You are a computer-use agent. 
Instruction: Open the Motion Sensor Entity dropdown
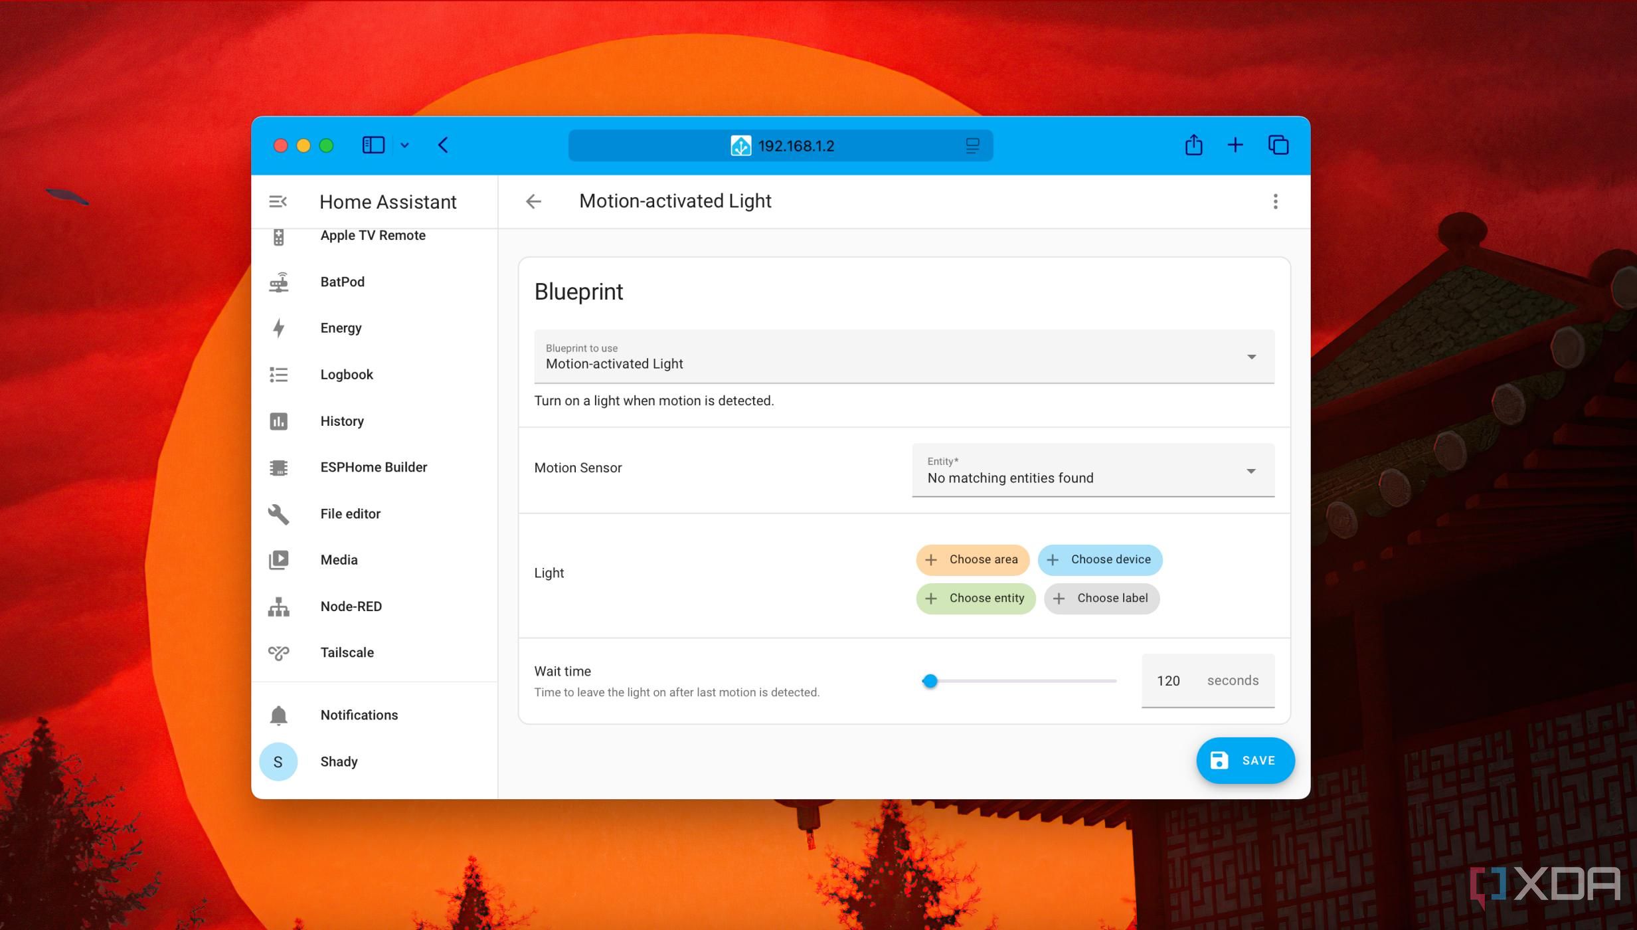pos(1093,470)
